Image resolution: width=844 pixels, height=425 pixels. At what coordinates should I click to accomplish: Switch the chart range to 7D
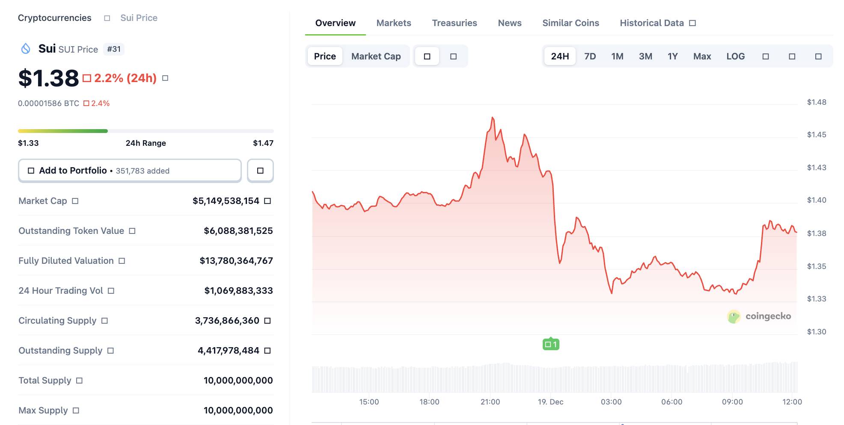590,56
